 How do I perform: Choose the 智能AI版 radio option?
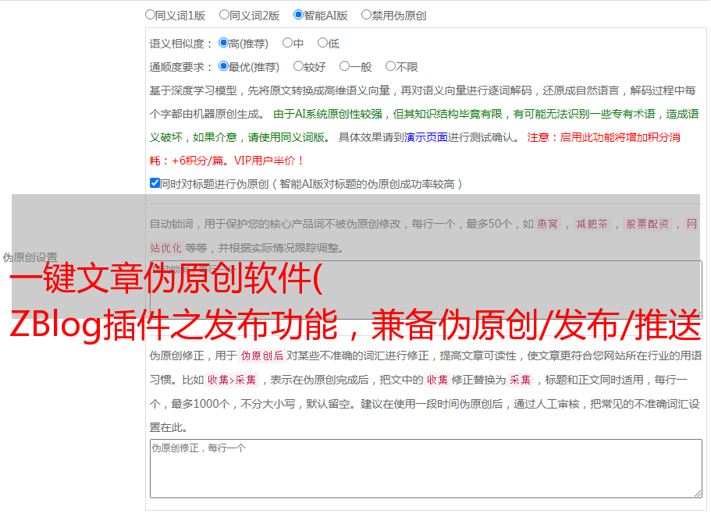(298, 15)
